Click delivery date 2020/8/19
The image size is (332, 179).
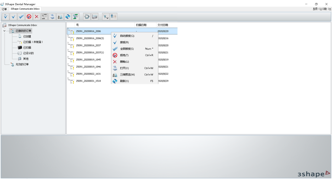(x=163, y=60)
